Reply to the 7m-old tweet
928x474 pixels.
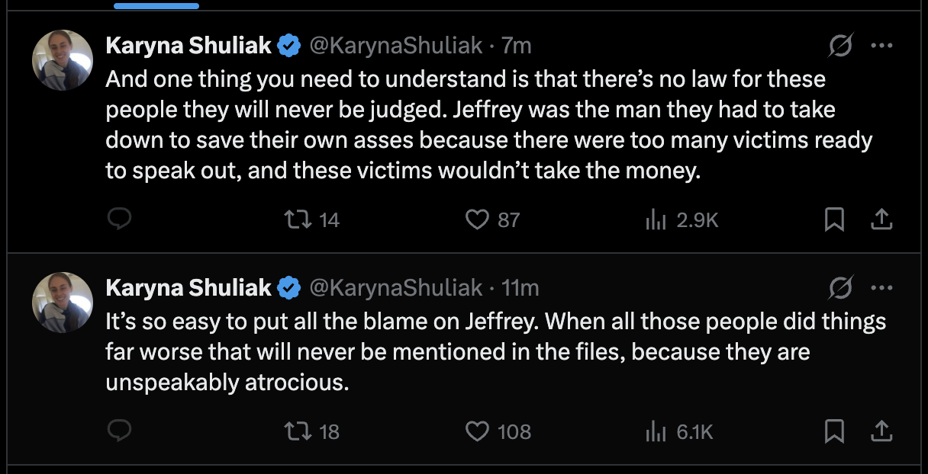119,220
